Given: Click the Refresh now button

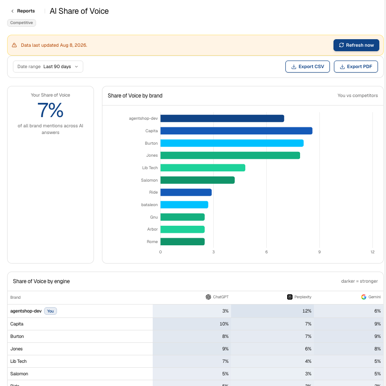Looking at the screenshot, I should point(356,45).
